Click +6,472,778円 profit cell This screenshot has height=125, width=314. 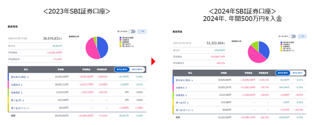[86, 84]
